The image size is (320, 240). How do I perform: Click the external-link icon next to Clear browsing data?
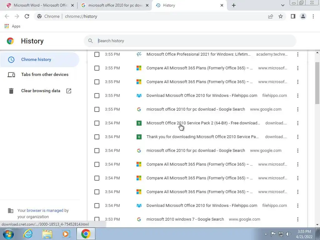[69, 91]
